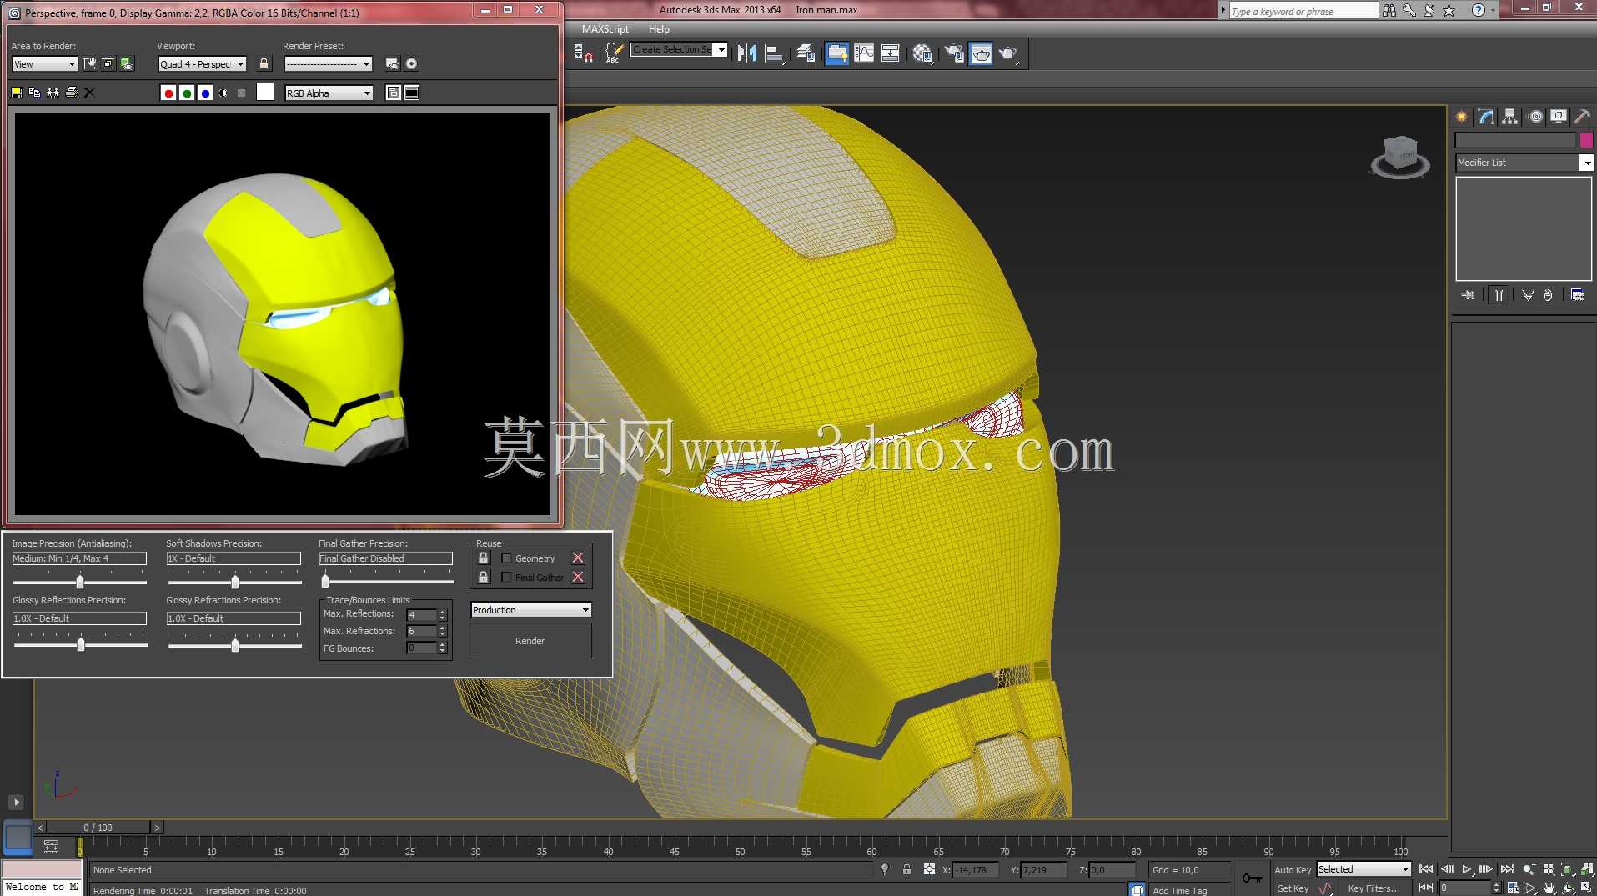Toggle Auto Key animation mode
The width and height of the screenshot is (1597, 896).
tap(1293, 870)
